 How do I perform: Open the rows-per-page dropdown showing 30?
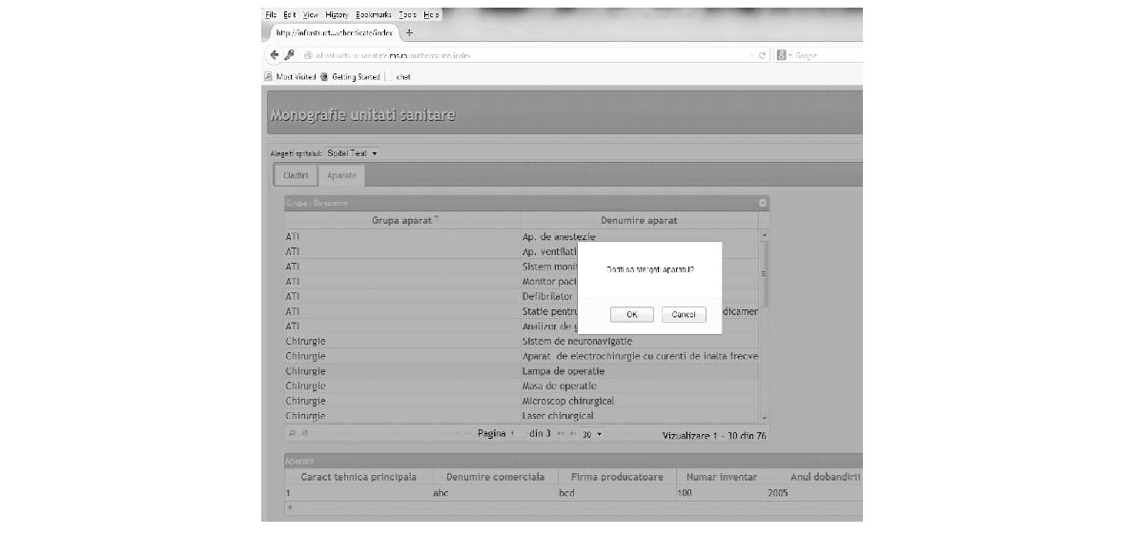point(592,434)
